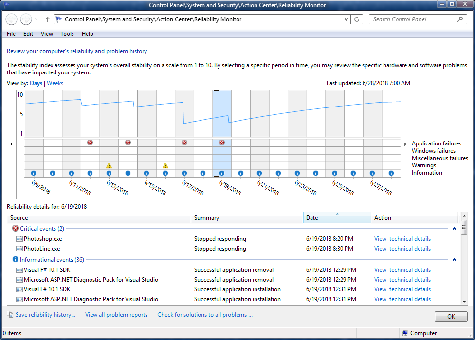Collapse the Informational events group
This screenshot has width=475, height=340.
pos(454,260)
